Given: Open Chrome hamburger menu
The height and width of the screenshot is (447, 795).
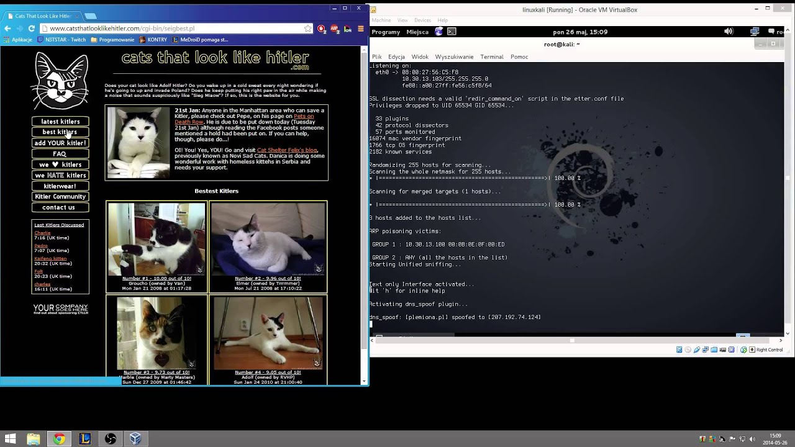Looking at the screenshot, I should tap(361, 29).
